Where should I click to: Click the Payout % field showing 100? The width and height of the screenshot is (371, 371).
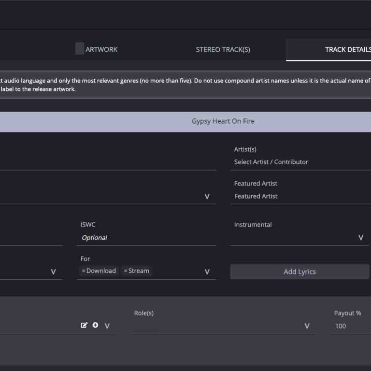[351, 326]
